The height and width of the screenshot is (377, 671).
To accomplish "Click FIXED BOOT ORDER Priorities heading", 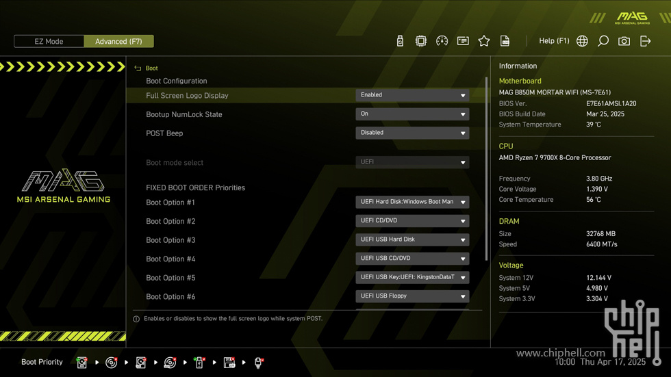I will click(x=196, y=187).
